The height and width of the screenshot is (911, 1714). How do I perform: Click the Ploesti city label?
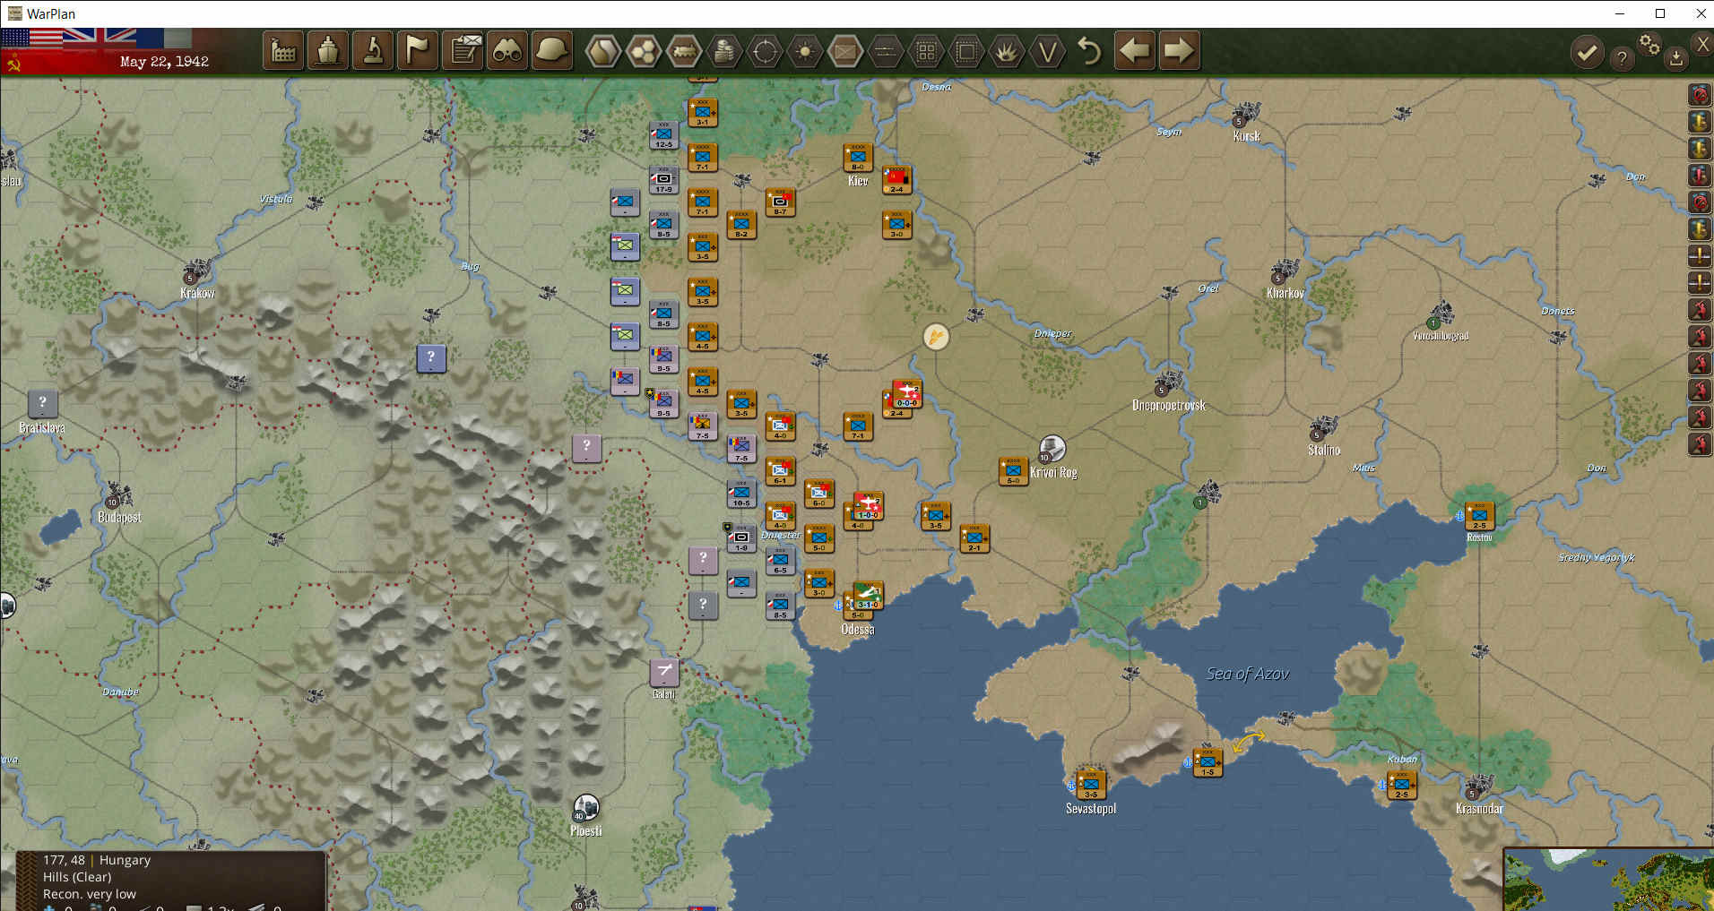(x=586, y=830)
